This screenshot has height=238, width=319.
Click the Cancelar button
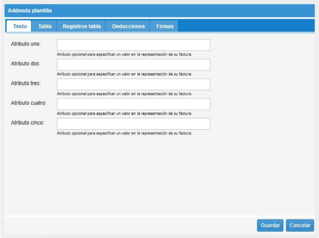300,225
